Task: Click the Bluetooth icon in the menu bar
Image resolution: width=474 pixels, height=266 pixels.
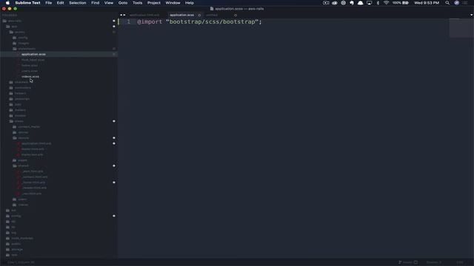Action: click(x=378, y=3)
